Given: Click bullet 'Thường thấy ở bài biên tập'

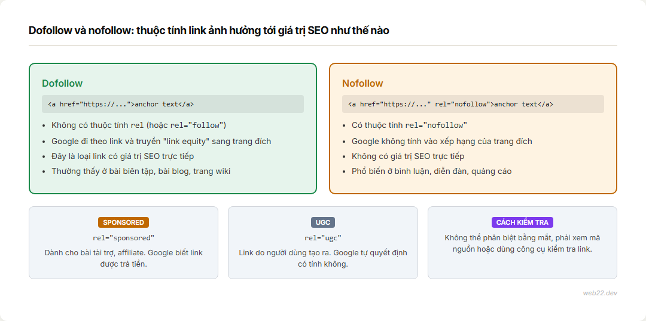Looking at the screenshot, I should tap(141, 171).
